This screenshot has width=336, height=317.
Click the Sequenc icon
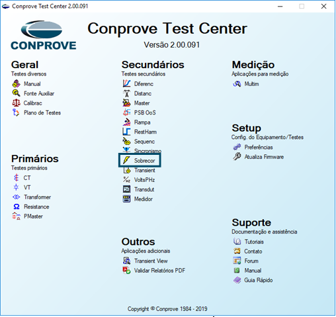(126, 141)
